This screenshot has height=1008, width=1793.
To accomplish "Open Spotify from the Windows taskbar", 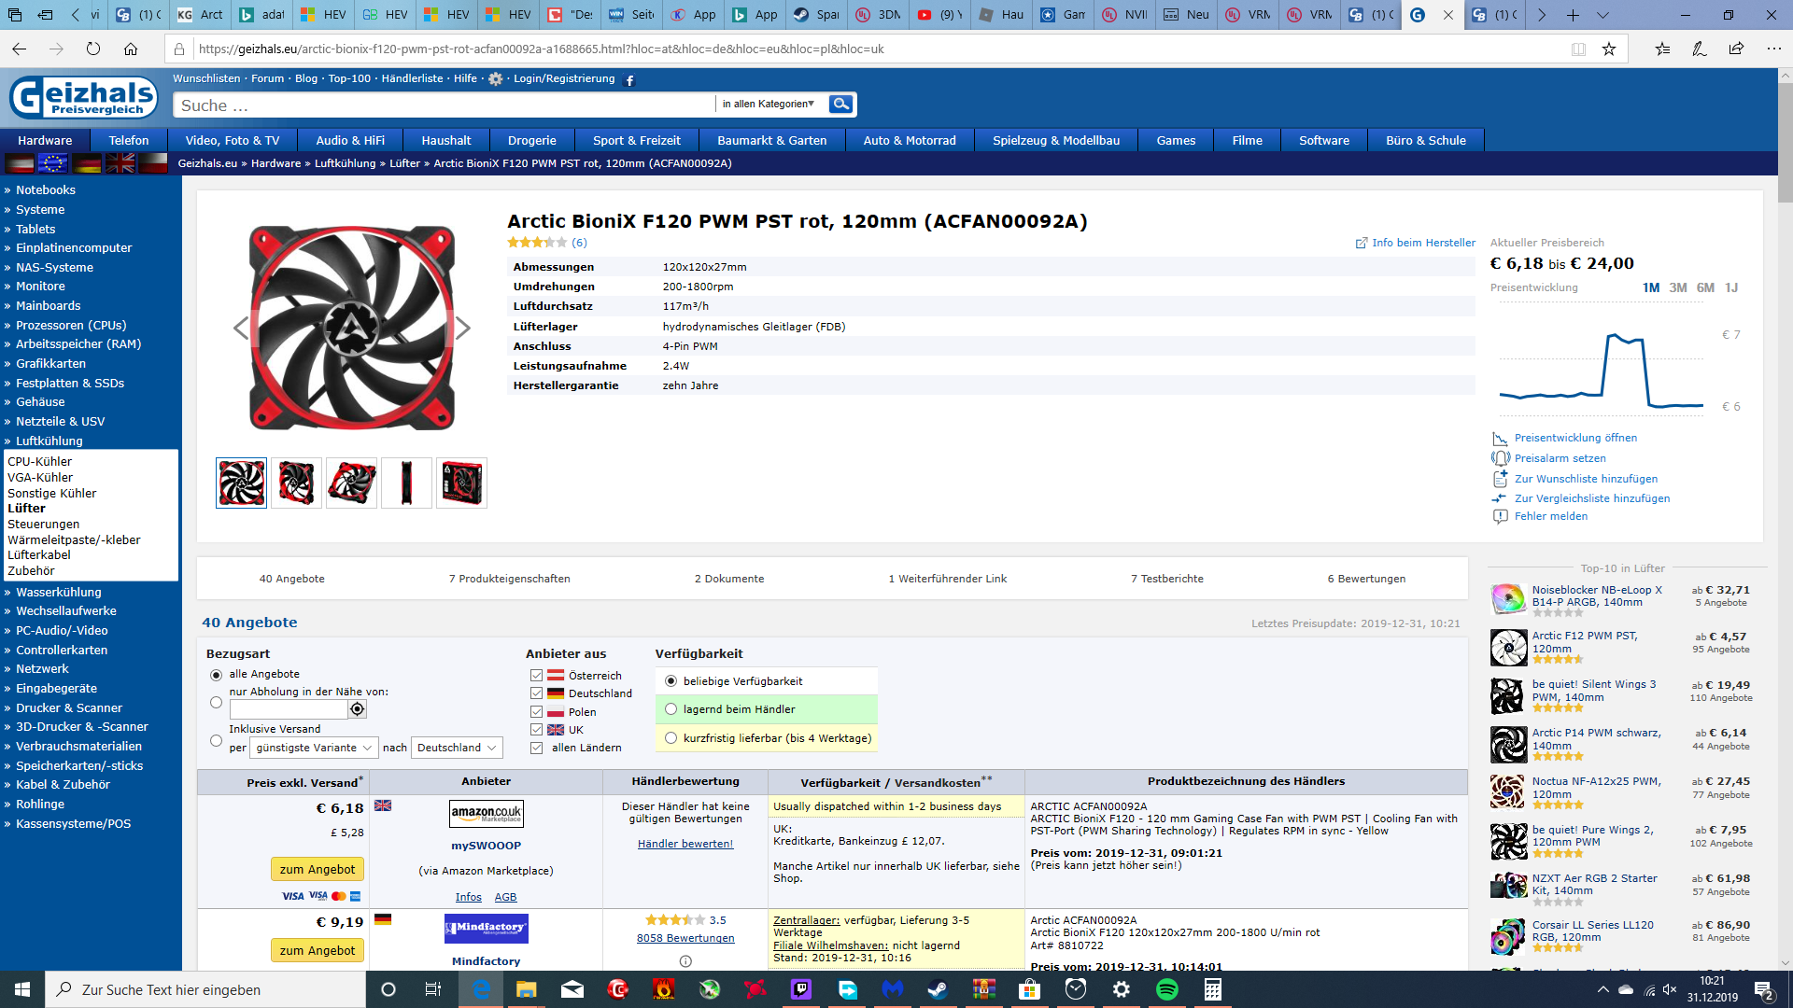I will coord(1167,989).
